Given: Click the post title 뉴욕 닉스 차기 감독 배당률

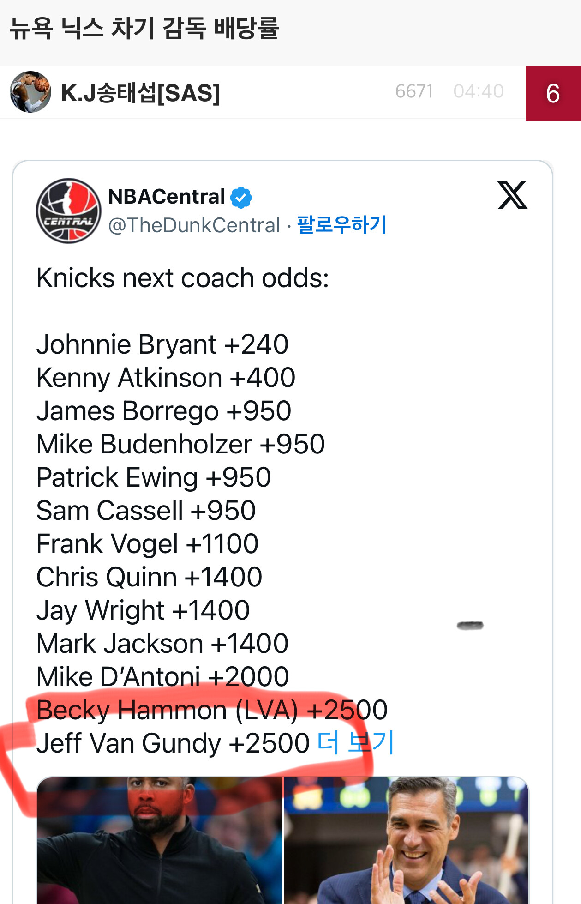Looking at the screenshot, I should pyautogui.click(x=144, y=28).
